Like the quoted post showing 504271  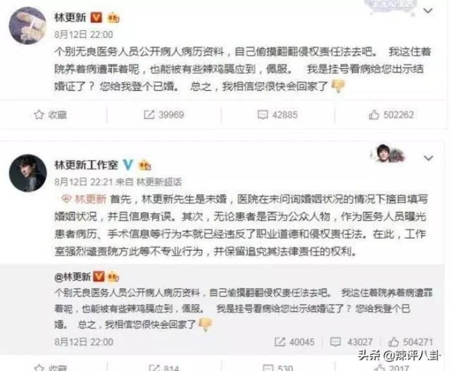point(411,341)
